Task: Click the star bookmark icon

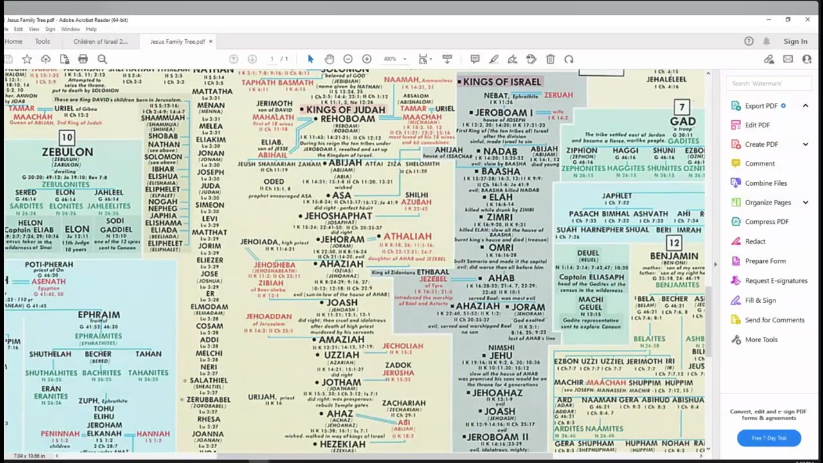Action: tap(27, 59)
